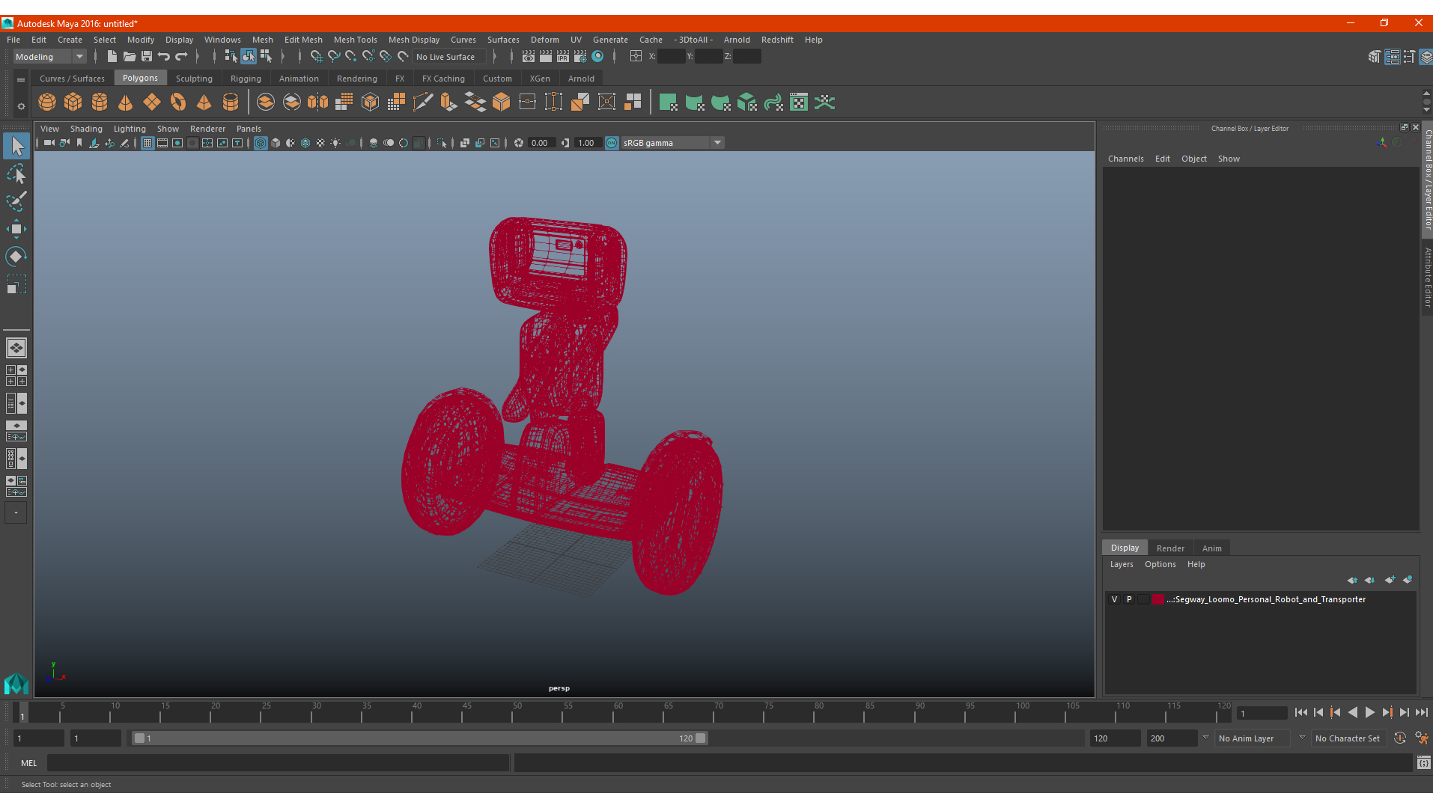Click the open scene folder icon
The image size is (1433, 808).
[130, 56]
